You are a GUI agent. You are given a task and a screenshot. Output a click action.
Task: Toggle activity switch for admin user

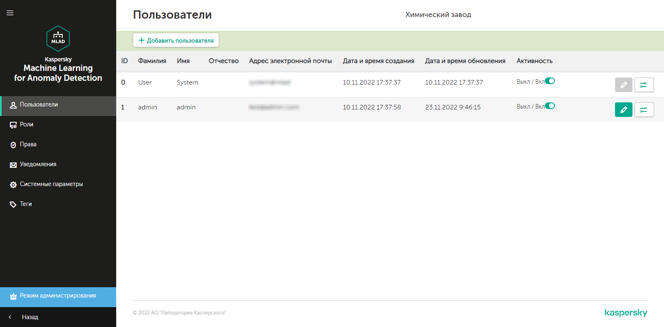tap(549, 106)
